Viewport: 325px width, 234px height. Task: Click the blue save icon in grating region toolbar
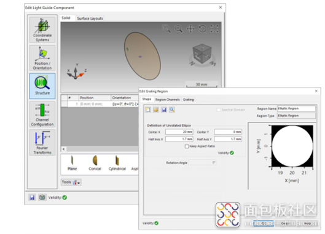click(x=164, y=110)
